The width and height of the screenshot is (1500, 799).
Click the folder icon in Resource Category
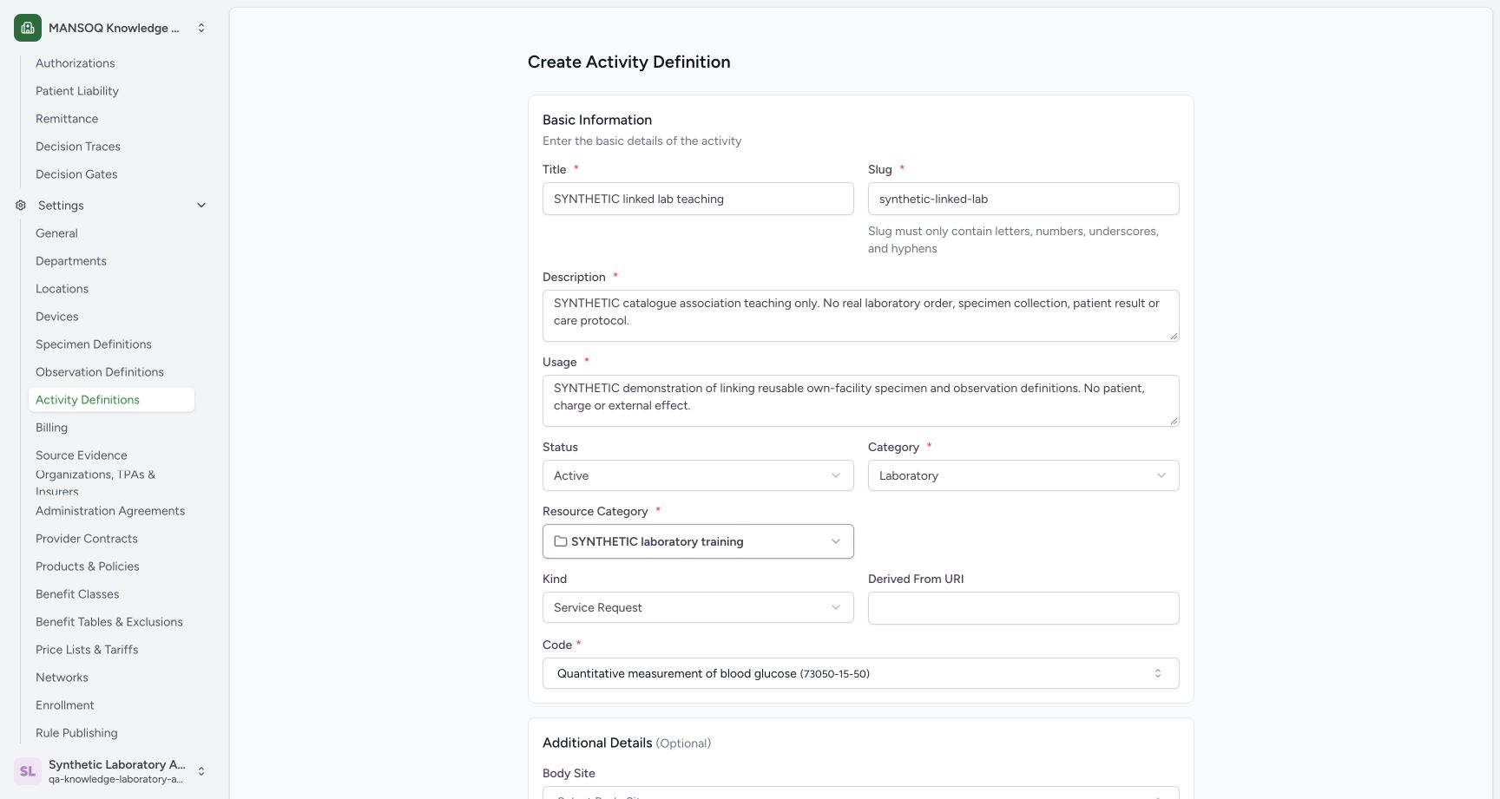[x=561, y=541]
